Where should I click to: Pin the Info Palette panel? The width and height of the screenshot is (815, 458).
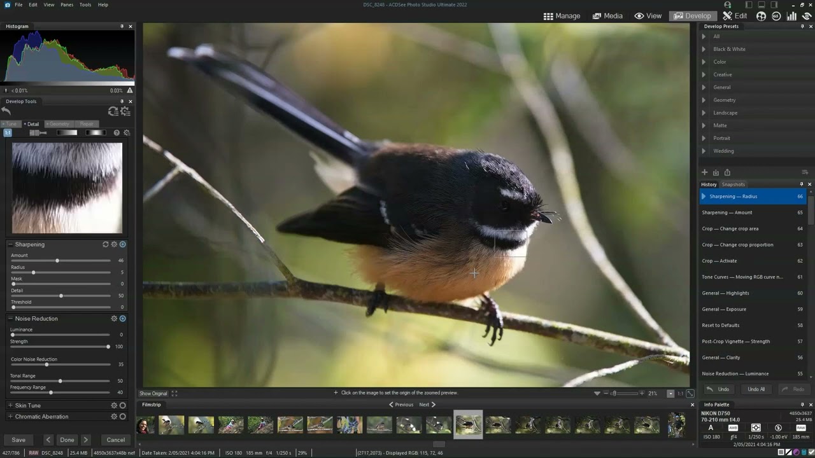click(801, 405)
